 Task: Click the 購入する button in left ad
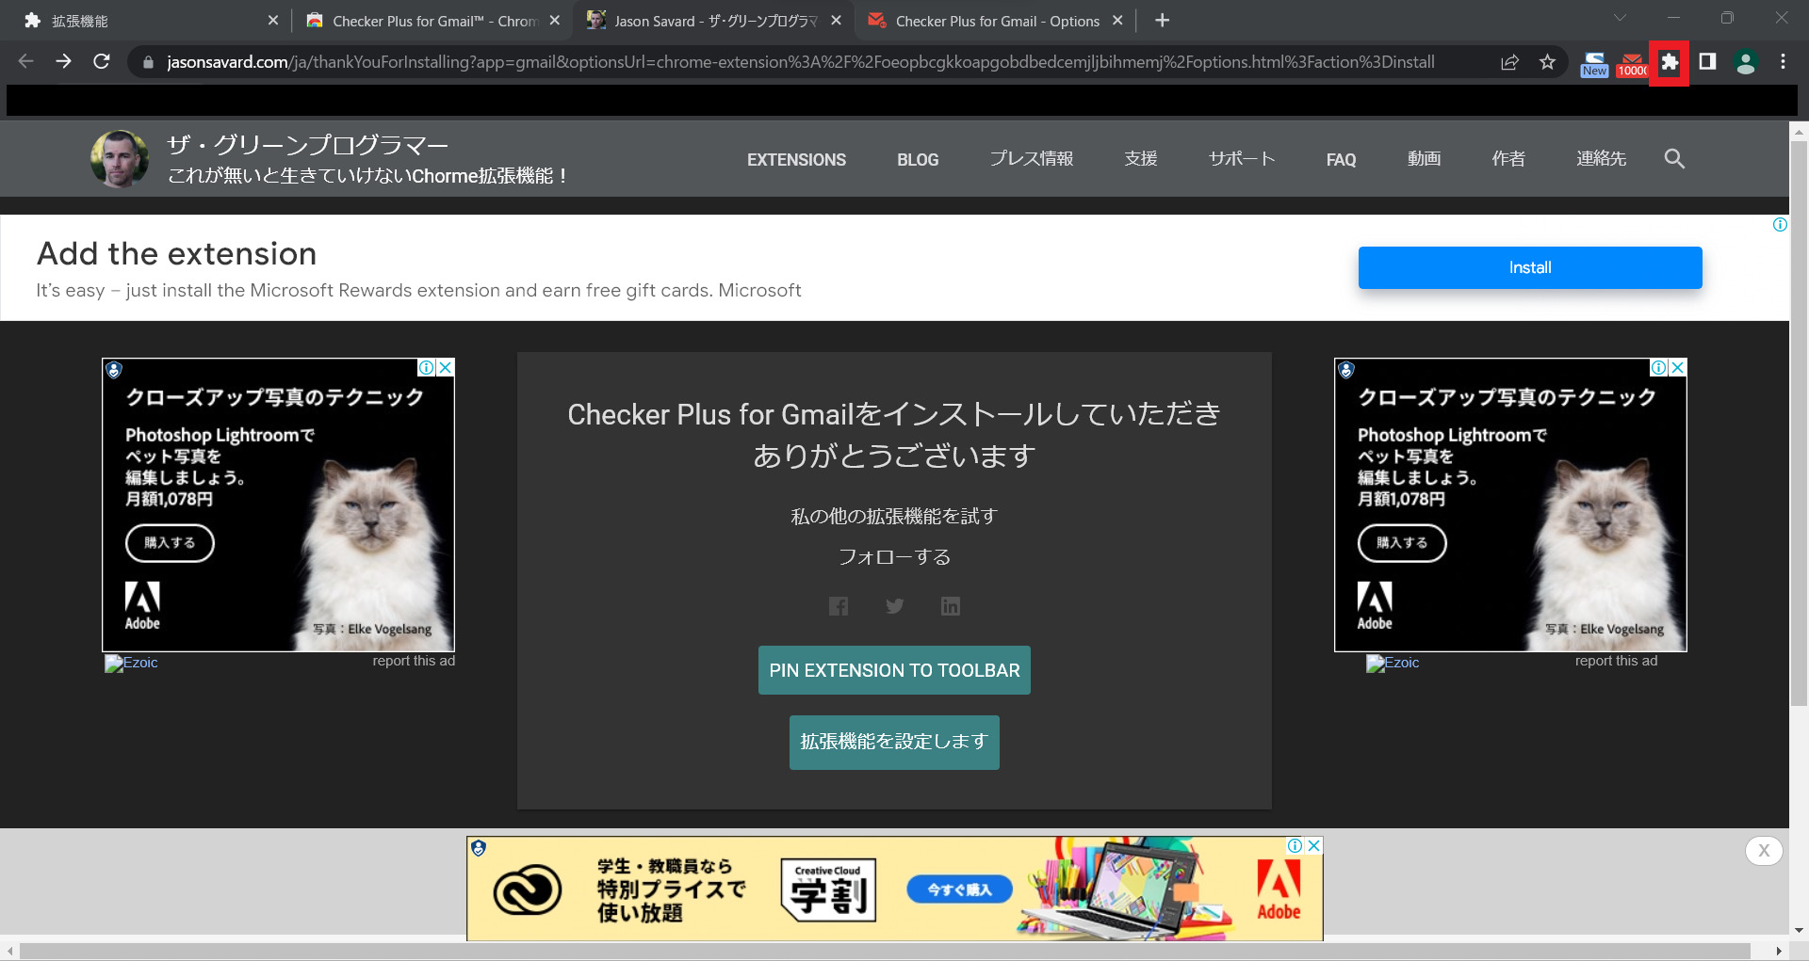(x=170, y=543)
